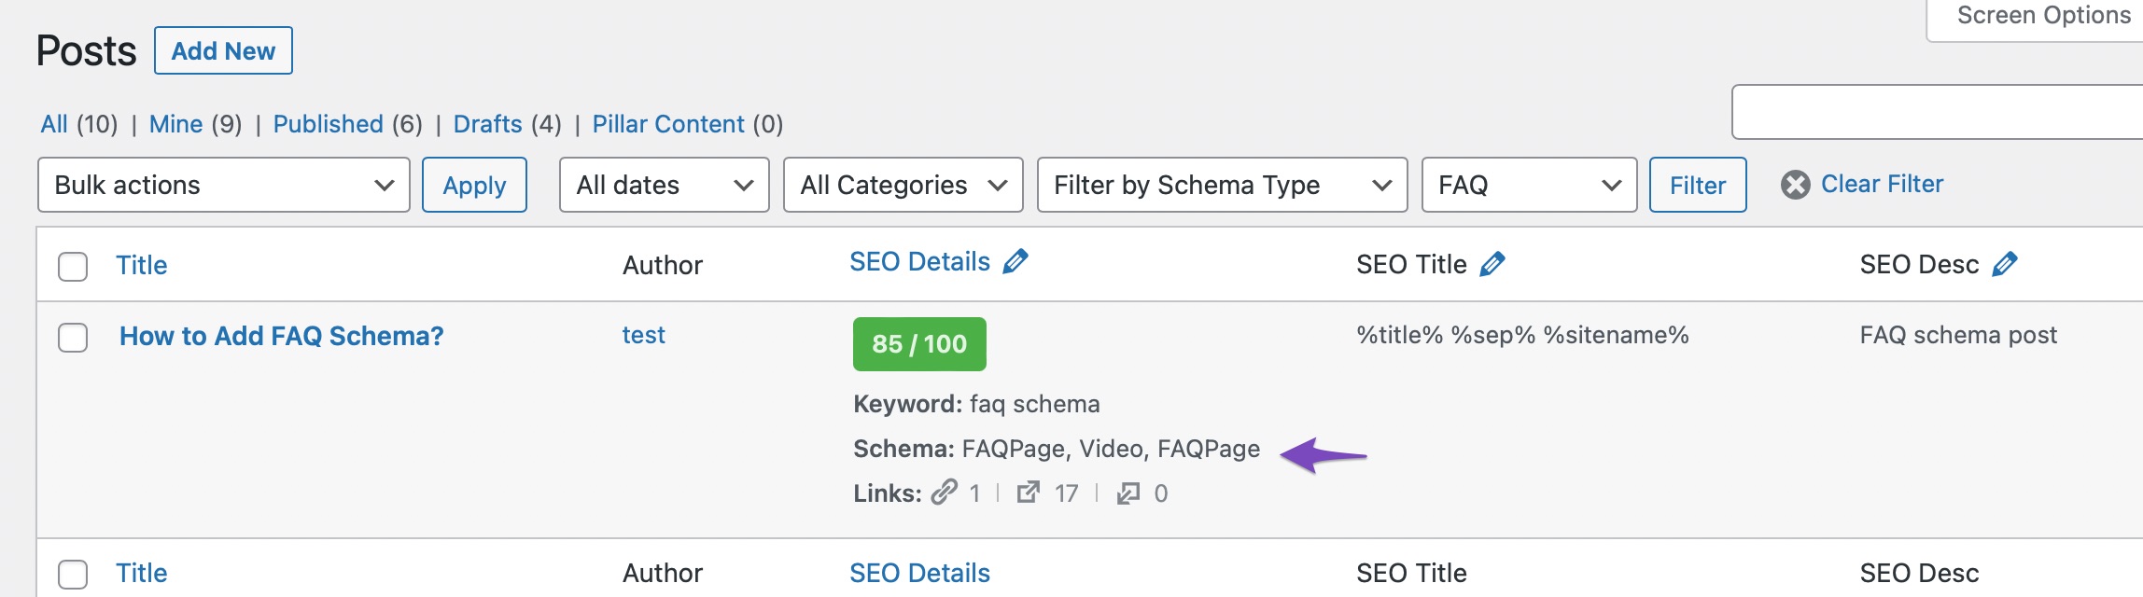Click the SEO Title edit pencil icon
The width and height of the screenshot is (2143, 597).
coord(1492,264)
